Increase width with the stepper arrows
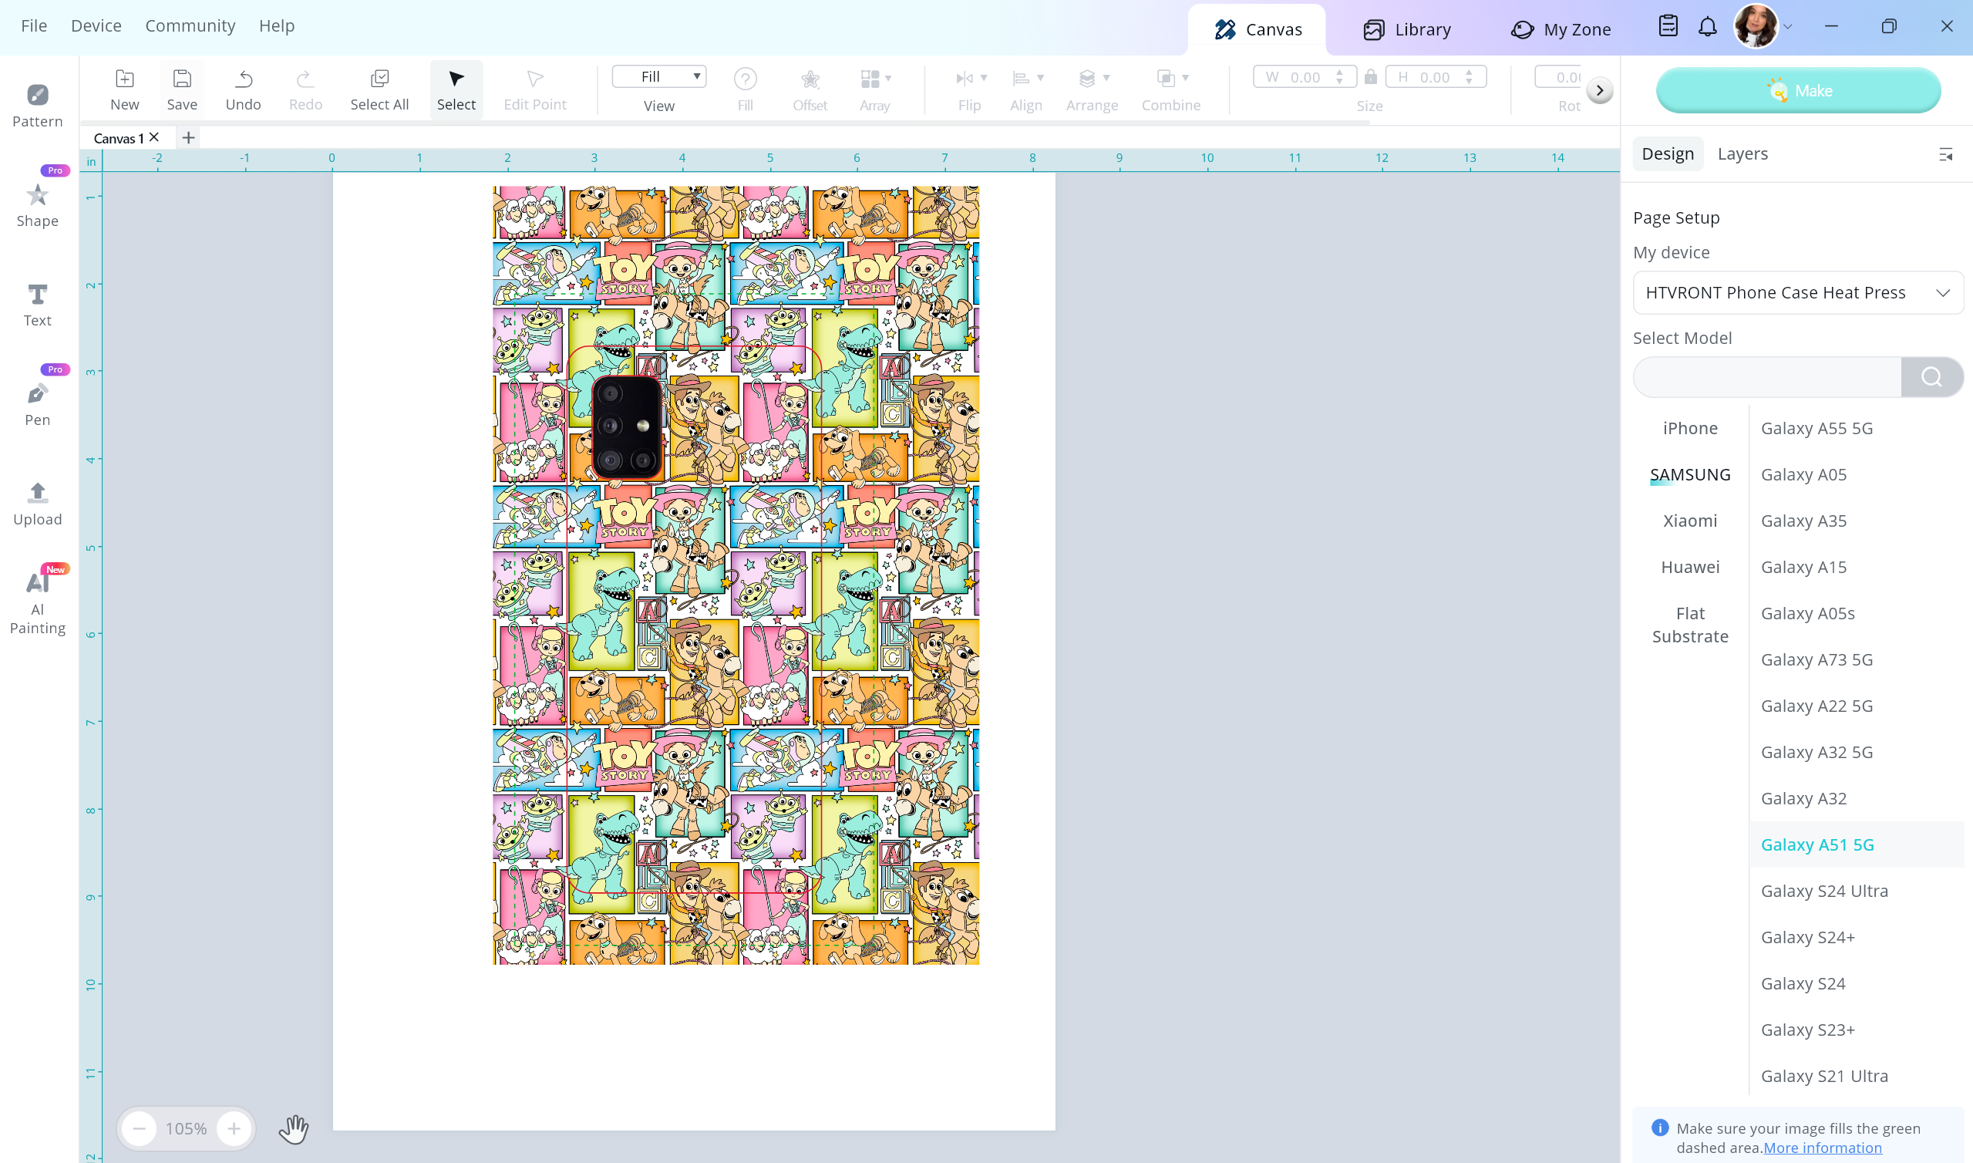 pyautogui.click(x=1339, y=72)
